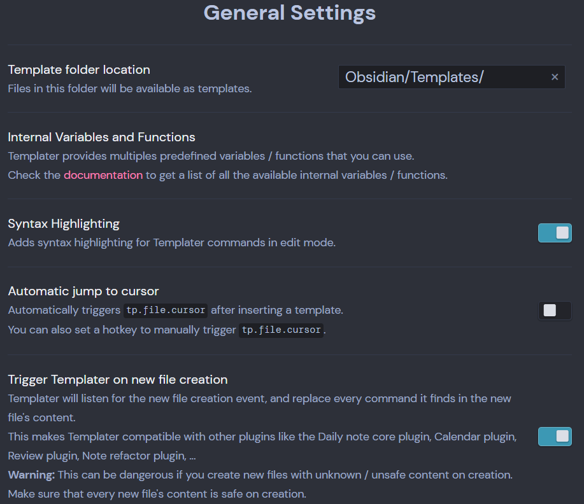
Task: Turn off Trigger Templater on new file creation
Action: 555,437
